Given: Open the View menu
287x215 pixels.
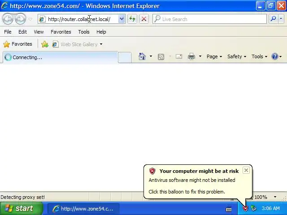Looking at the screenshot, I should tap(39, 32).
